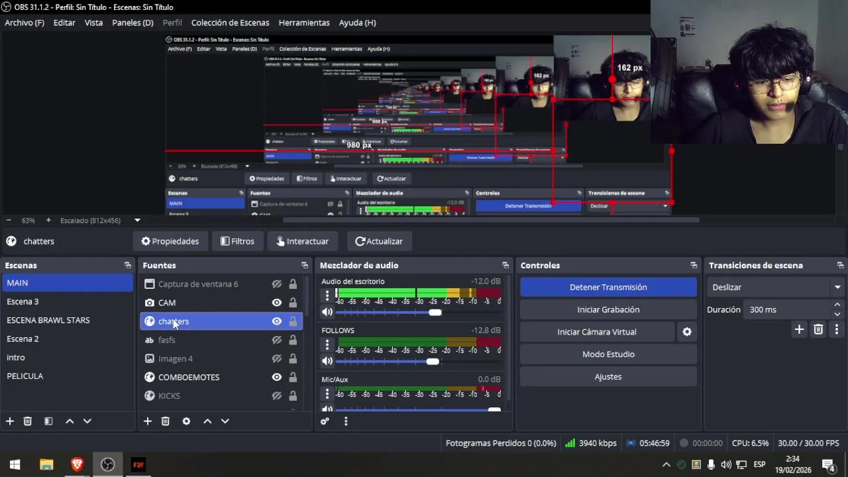Show the KICKS source

click(277, 396)
